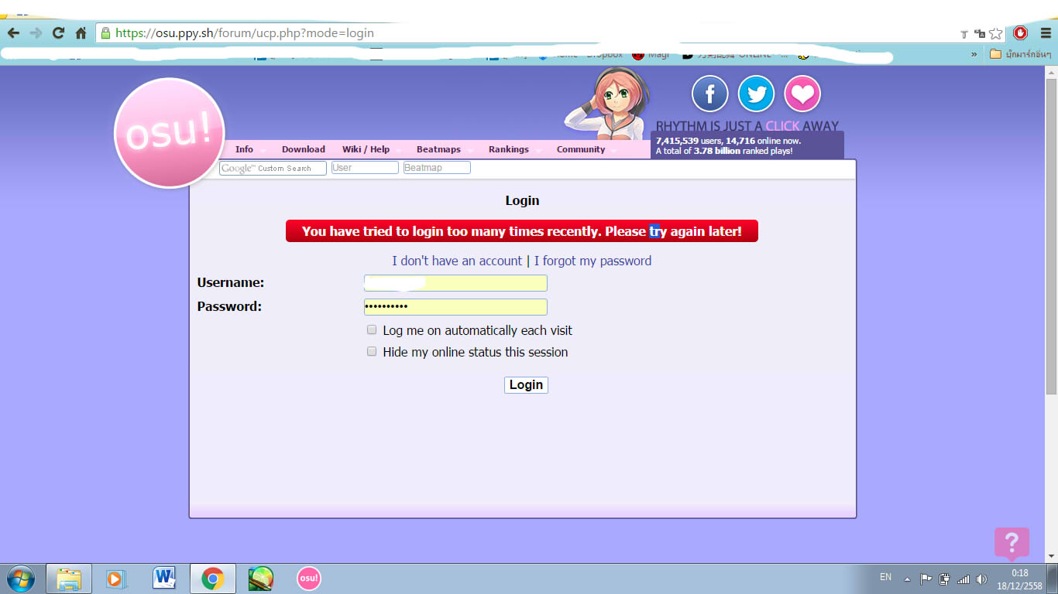
Task: Open File Explorer from taskbar
Action: pyautogui.click(x=69, y=578)
